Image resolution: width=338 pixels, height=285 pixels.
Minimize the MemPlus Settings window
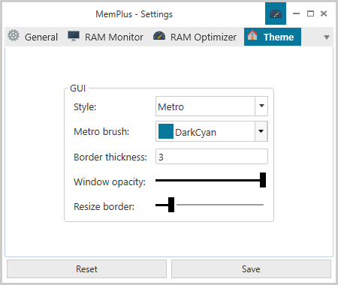point(296,13)
